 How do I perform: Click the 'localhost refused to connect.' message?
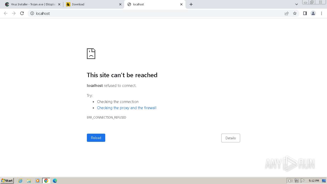pos(111,86)
